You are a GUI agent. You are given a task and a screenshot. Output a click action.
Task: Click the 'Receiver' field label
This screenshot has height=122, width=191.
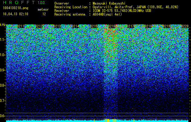coord(62,11)
